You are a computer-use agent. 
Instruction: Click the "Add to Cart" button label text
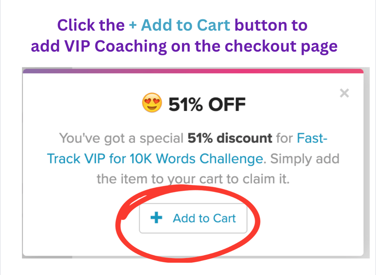[x=204, y=218]
